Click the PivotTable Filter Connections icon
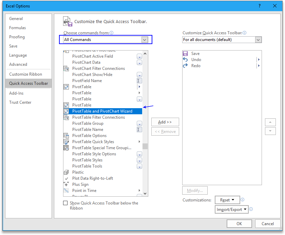Screen dimensions: 285x235 tap(66, 117)
